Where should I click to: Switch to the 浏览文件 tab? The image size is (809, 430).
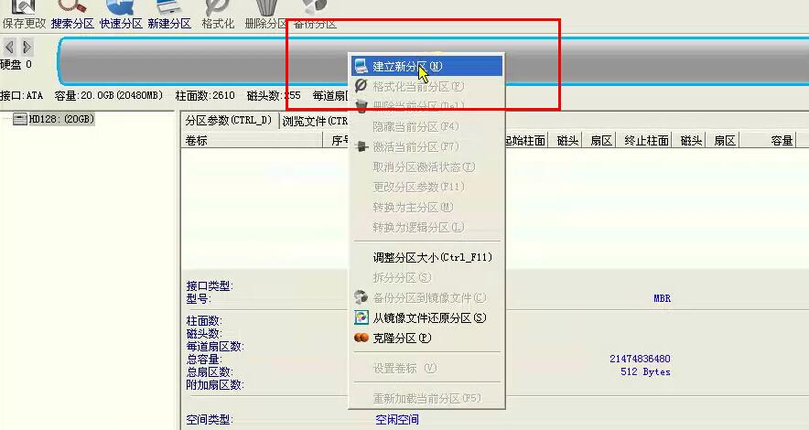[315, 121]
